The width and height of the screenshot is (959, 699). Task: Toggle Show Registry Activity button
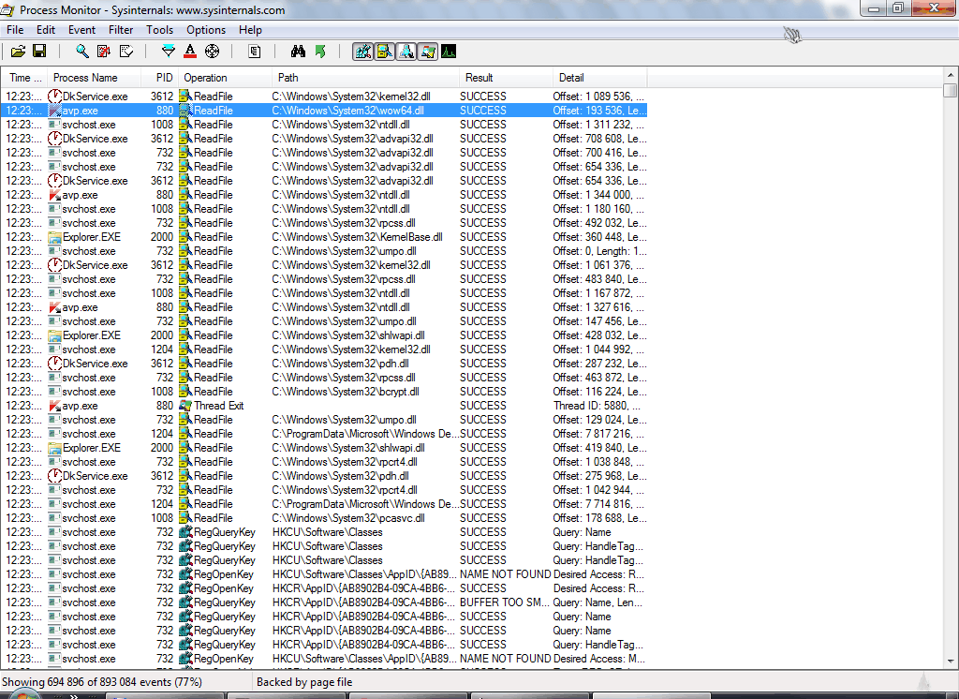[x=362, y=52]
